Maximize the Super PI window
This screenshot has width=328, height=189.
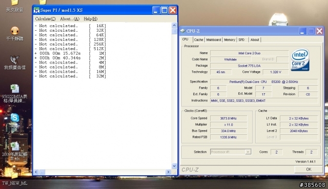pyautogui.click(x=164, y=10)
